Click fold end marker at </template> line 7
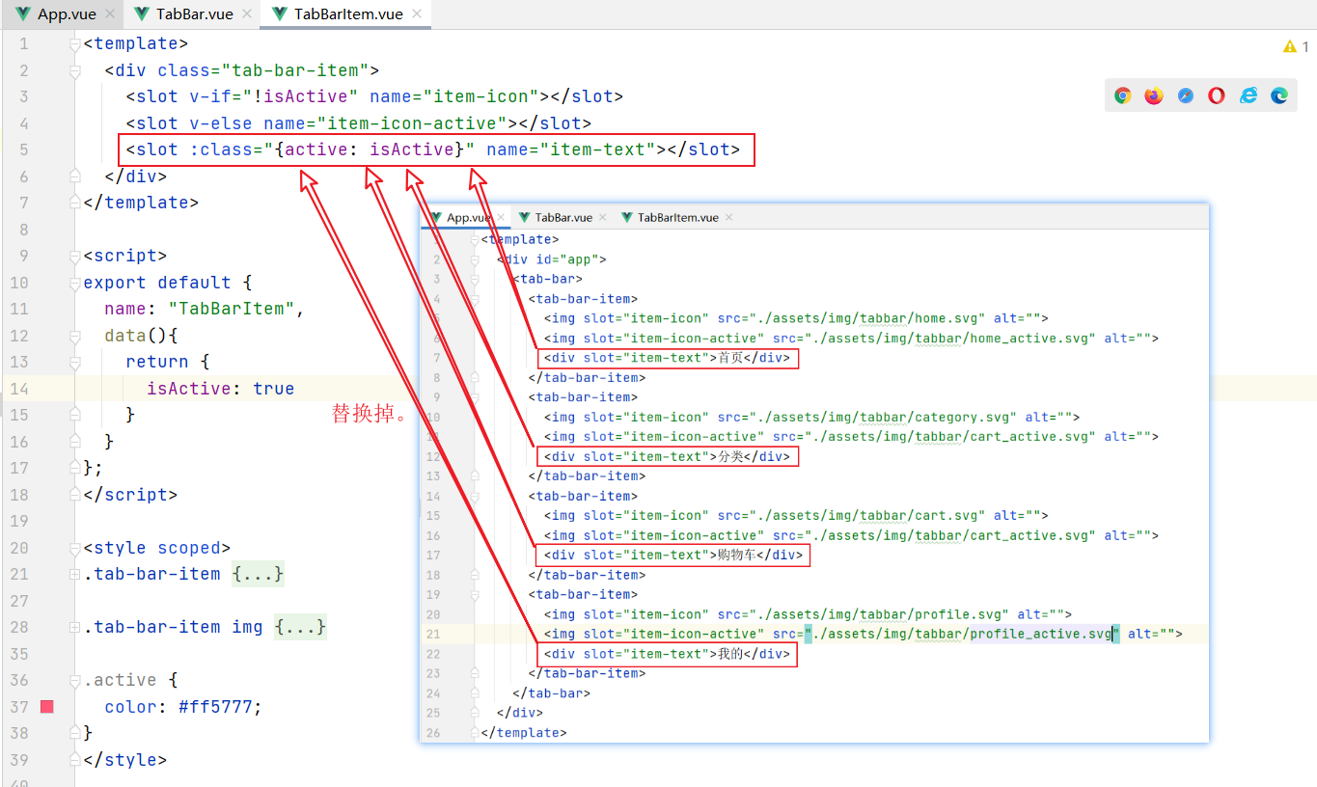The width and height of the screenshot is (1317, 787). point(74,203)
